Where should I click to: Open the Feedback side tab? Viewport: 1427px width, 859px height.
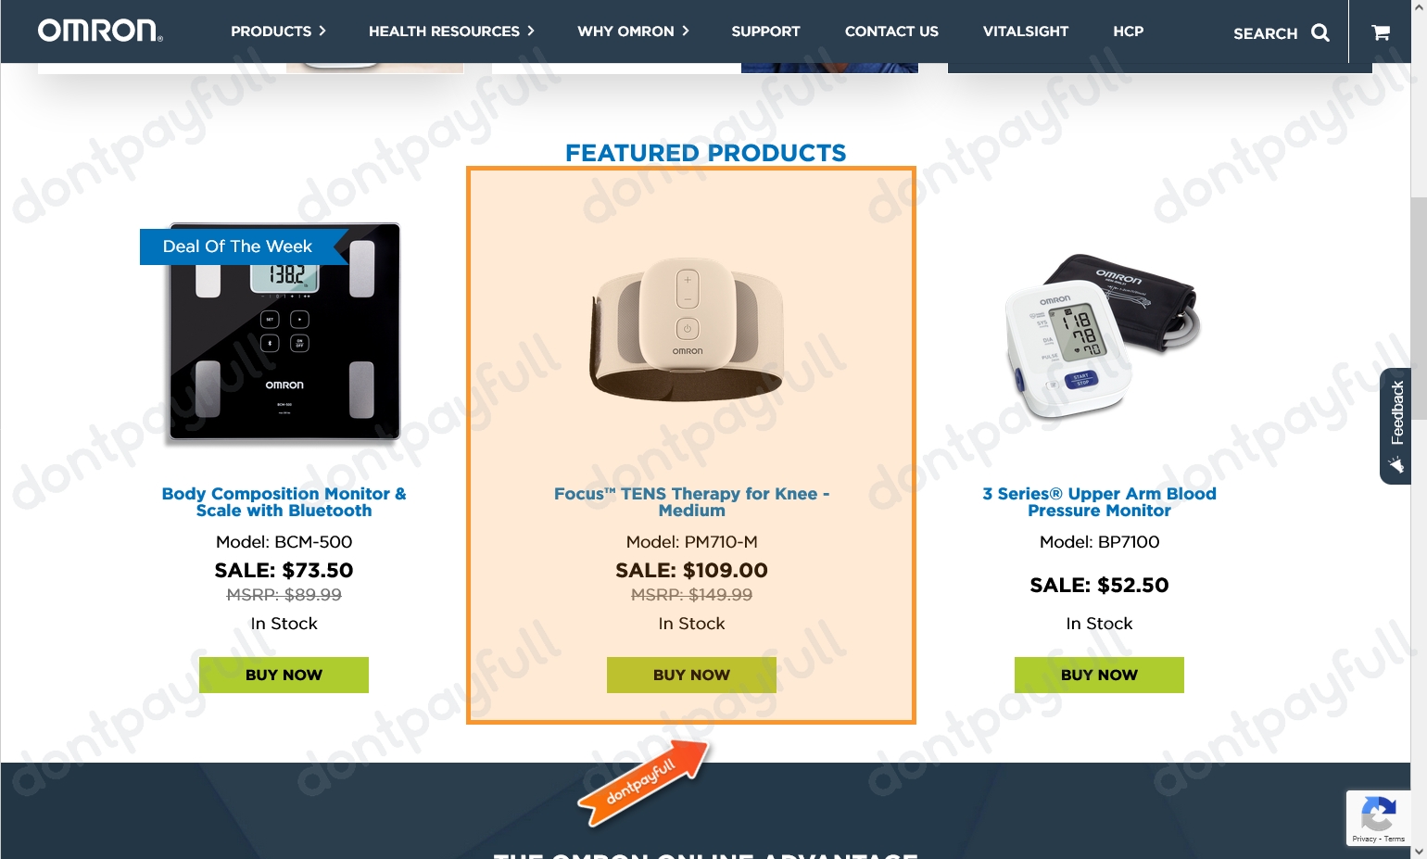click(1395, 426)
